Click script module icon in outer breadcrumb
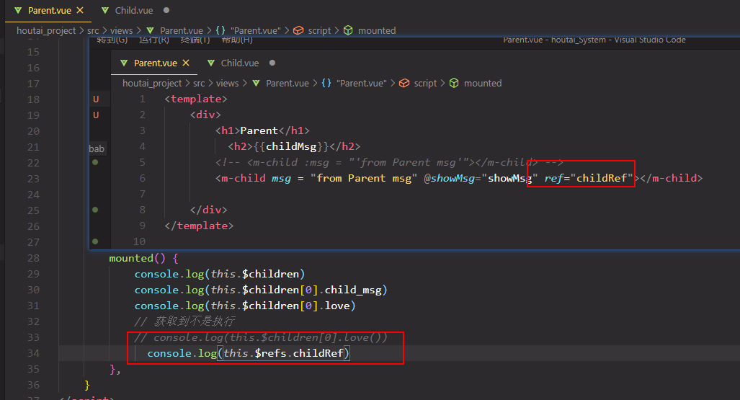Image resolution: width=740 pixels, height=400 pixels. pyautogui.click(x=298, y=30)
